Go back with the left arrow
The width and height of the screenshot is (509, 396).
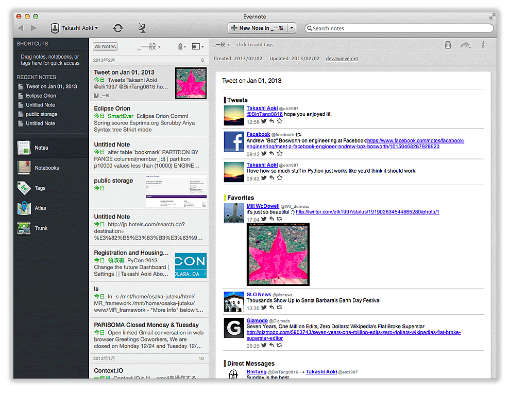[x=21, y=28]
